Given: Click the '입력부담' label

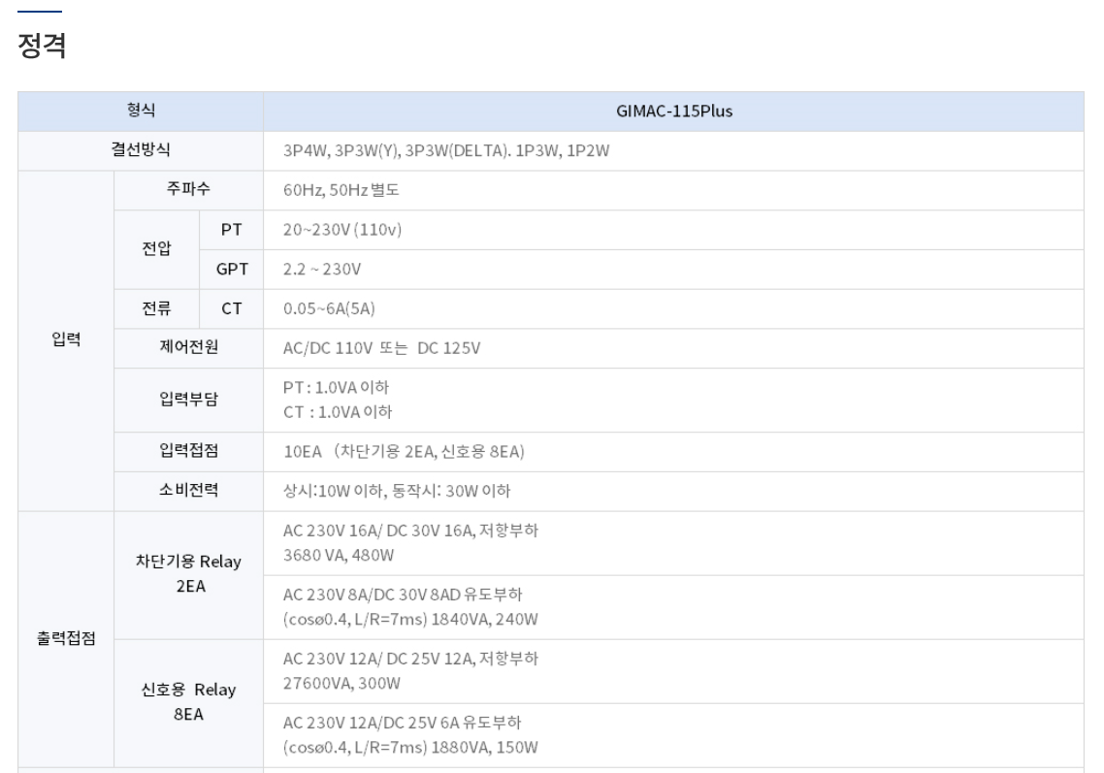Looking at the screenshot, I should pyautogui.click(x=188, y=400).
